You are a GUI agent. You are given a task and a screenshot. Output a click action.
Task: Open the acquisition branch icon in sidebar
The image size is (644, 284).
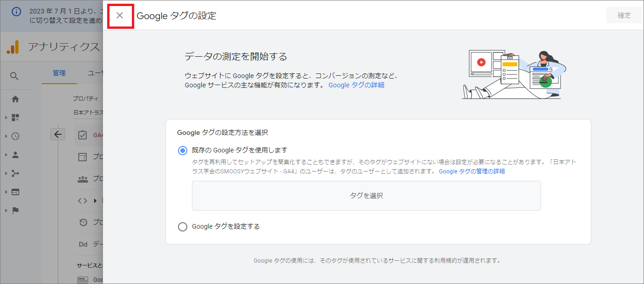point(15,173)
